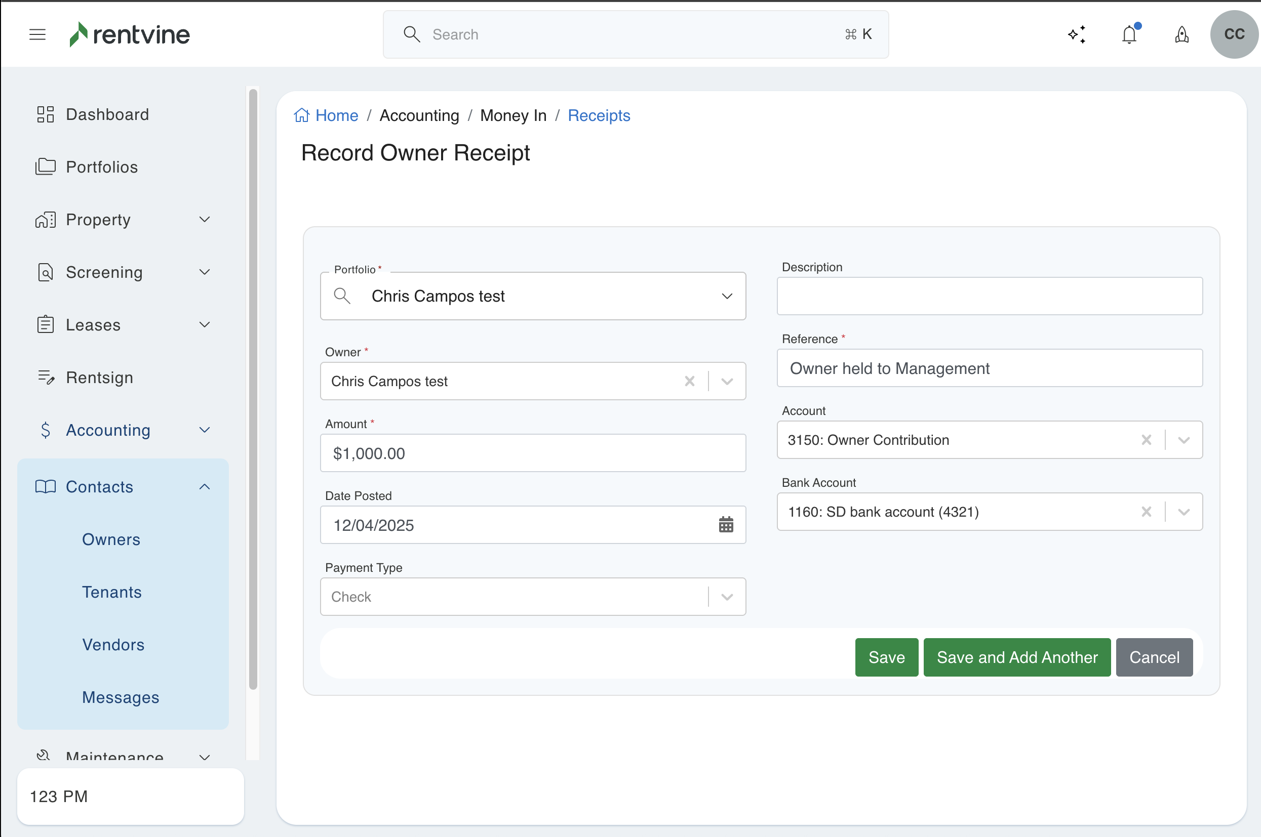Click the Home breadcrumb icon
The image size is (1261, 837).
302,115
